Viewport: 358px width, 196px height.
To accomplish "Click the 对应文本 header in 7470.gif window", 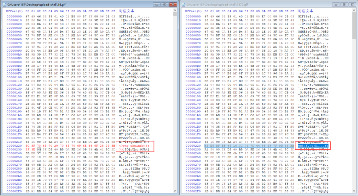I will coord(306,11).
